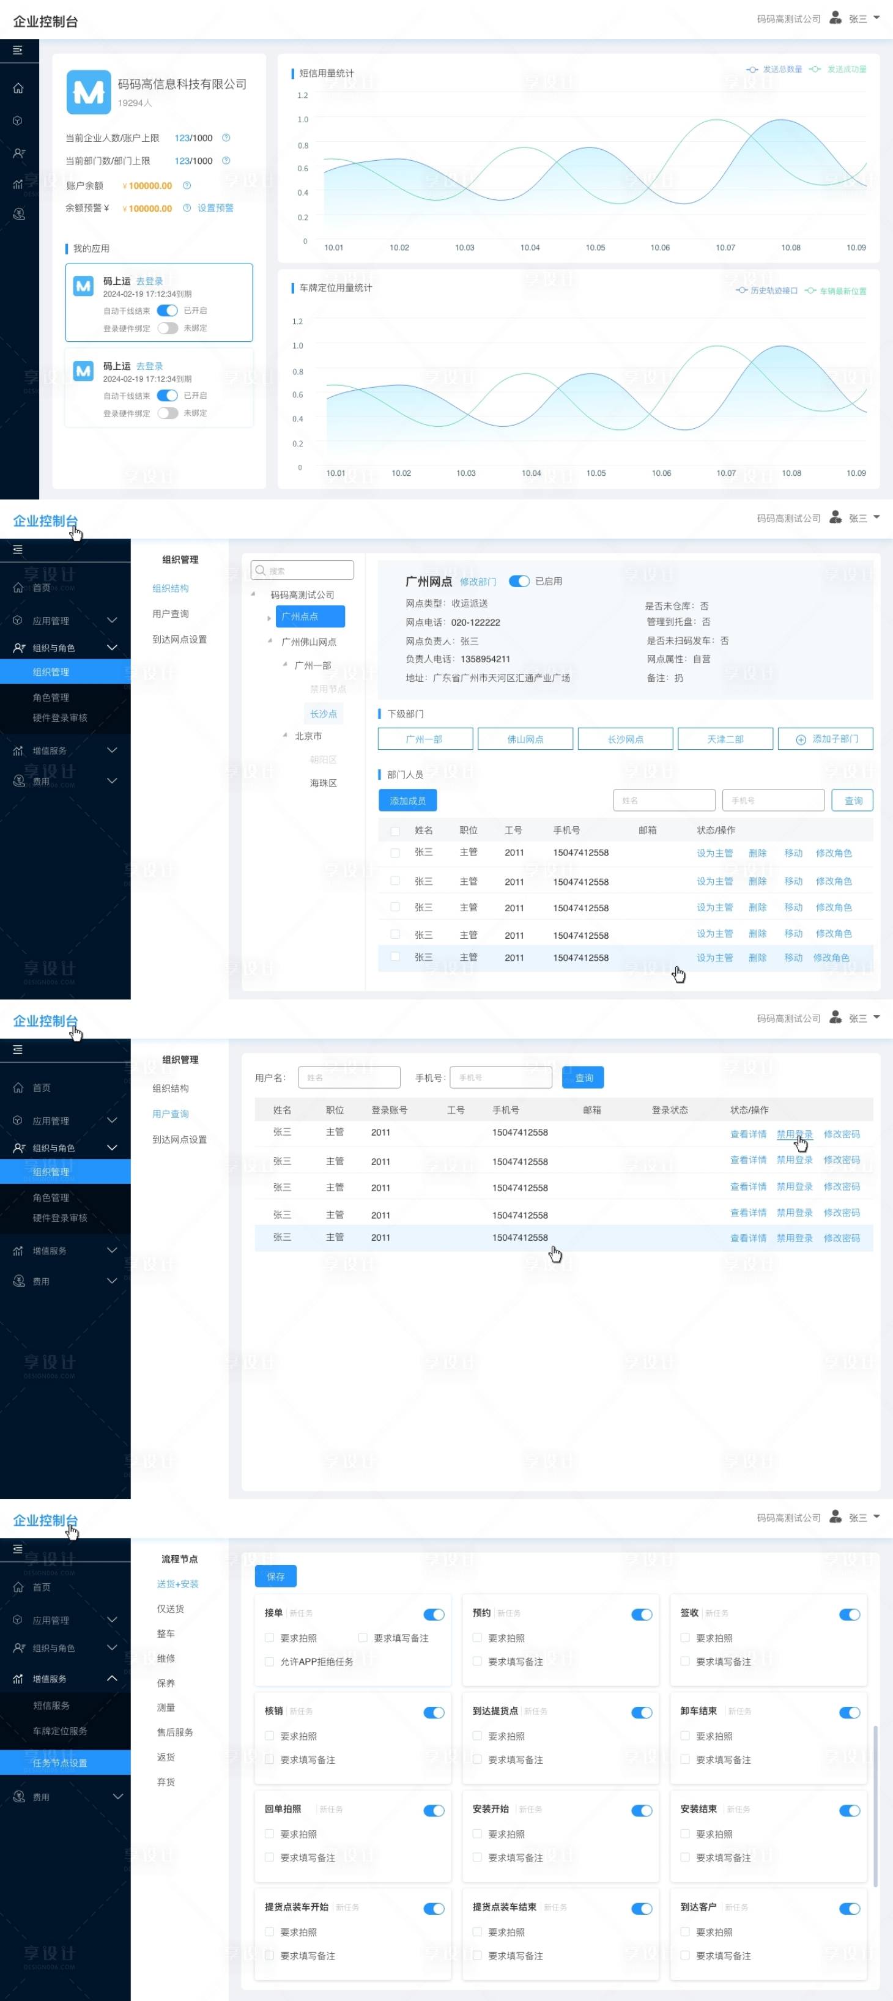Click the 费用 yen icon on 流程节点 screen sidebar
Viewport: 893px width, 2001px height.
click(18, 1797)
